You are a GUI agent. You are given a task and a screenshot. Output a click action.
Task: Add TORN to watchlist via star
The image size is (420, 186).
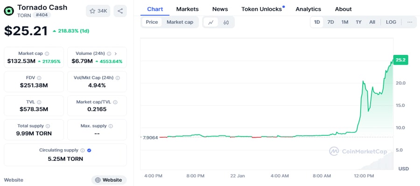click(92, 11)
